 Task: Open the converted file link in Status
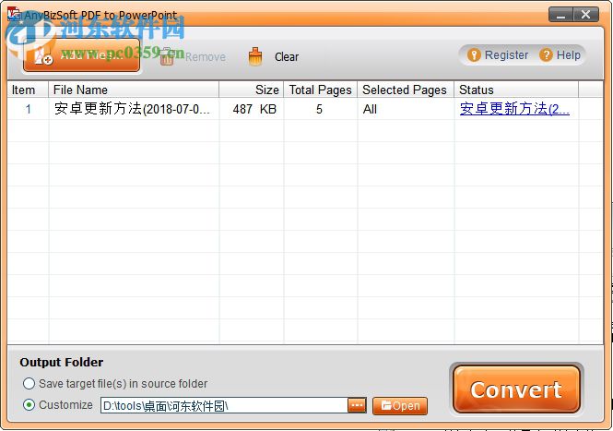(x=514, y=109)
